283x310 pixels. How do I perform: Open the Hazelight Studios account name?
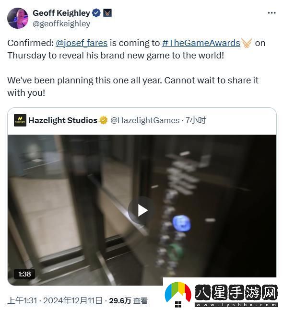click(x=63, y=120)
